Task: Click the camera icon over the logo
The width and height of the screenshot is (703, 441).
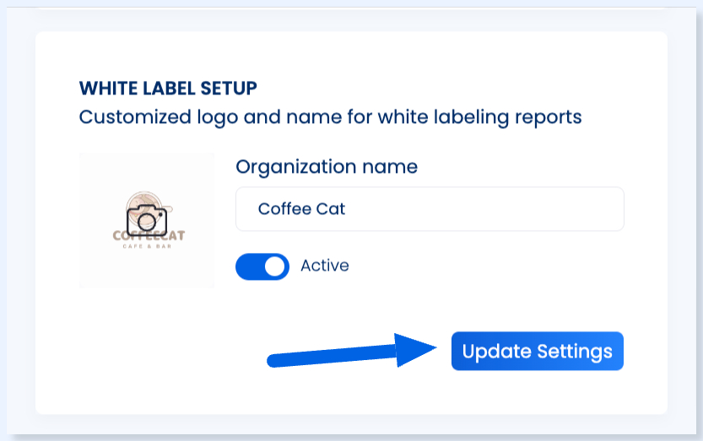Action: click(147, 221)
